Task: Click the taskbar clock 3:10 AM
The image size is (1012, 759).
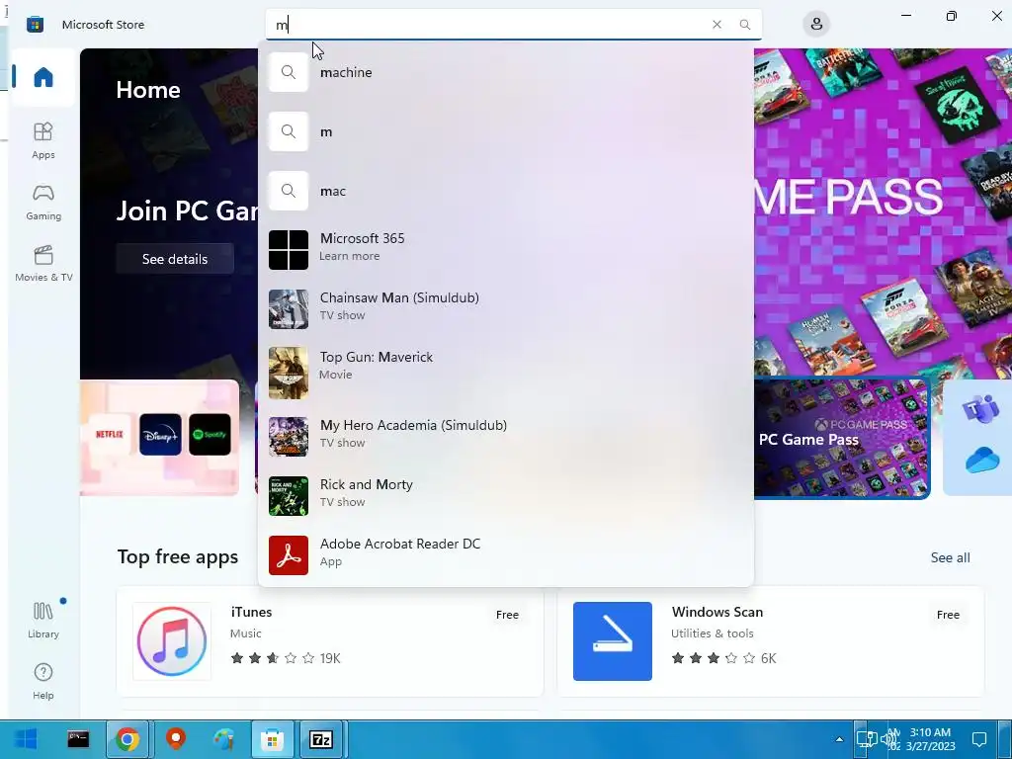Action: coord(930,739)
